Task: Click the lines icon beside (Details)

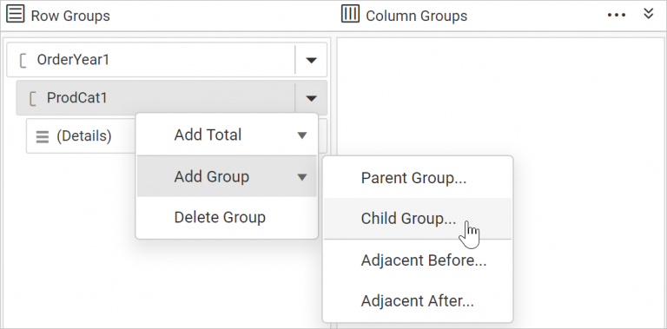Action: 42,137
